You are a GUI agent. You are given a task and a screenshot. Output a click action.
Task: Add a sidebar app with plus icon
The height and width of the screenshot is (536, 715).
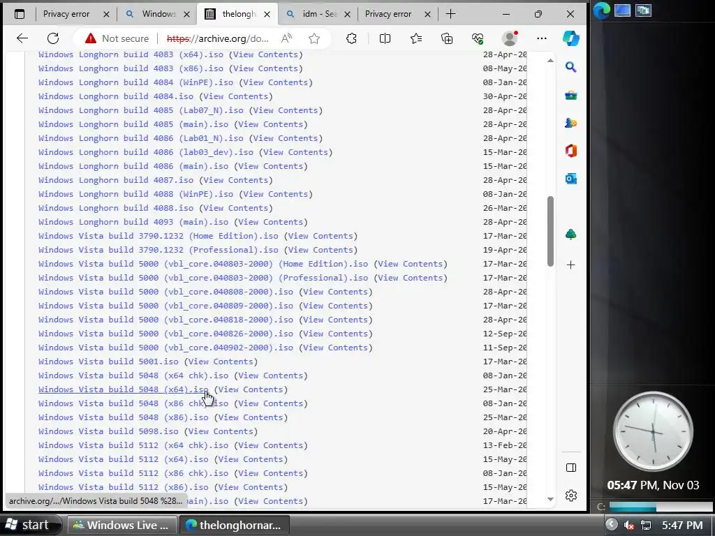coord(571,265)
